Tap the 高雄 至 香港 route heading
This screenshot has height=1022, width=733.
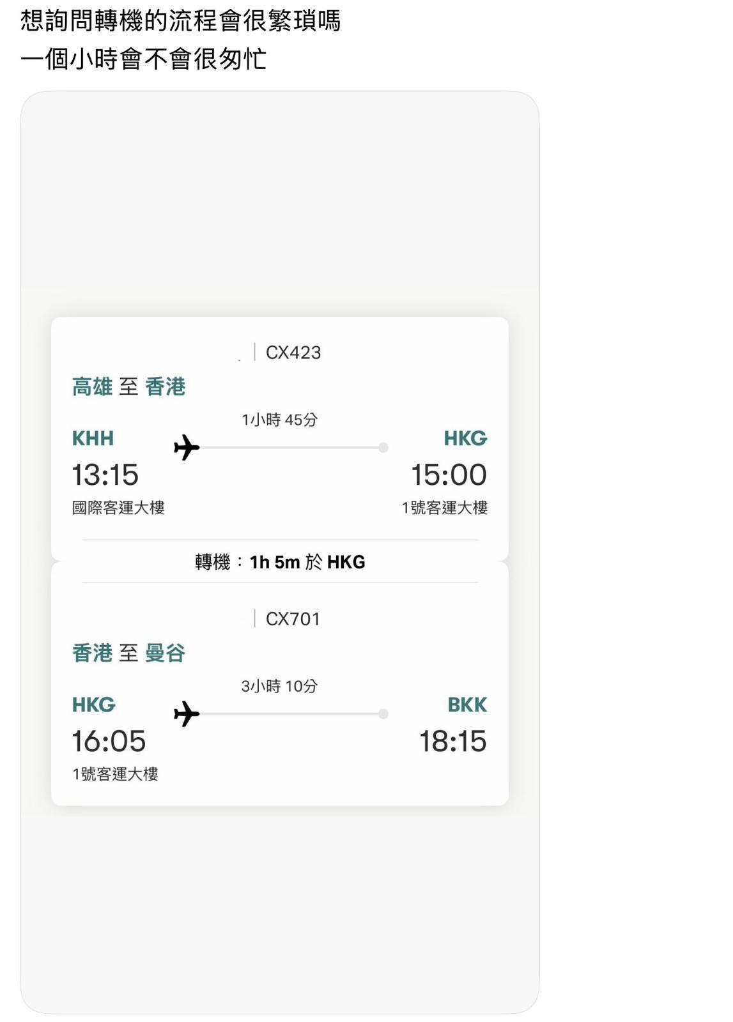(128, 386)
